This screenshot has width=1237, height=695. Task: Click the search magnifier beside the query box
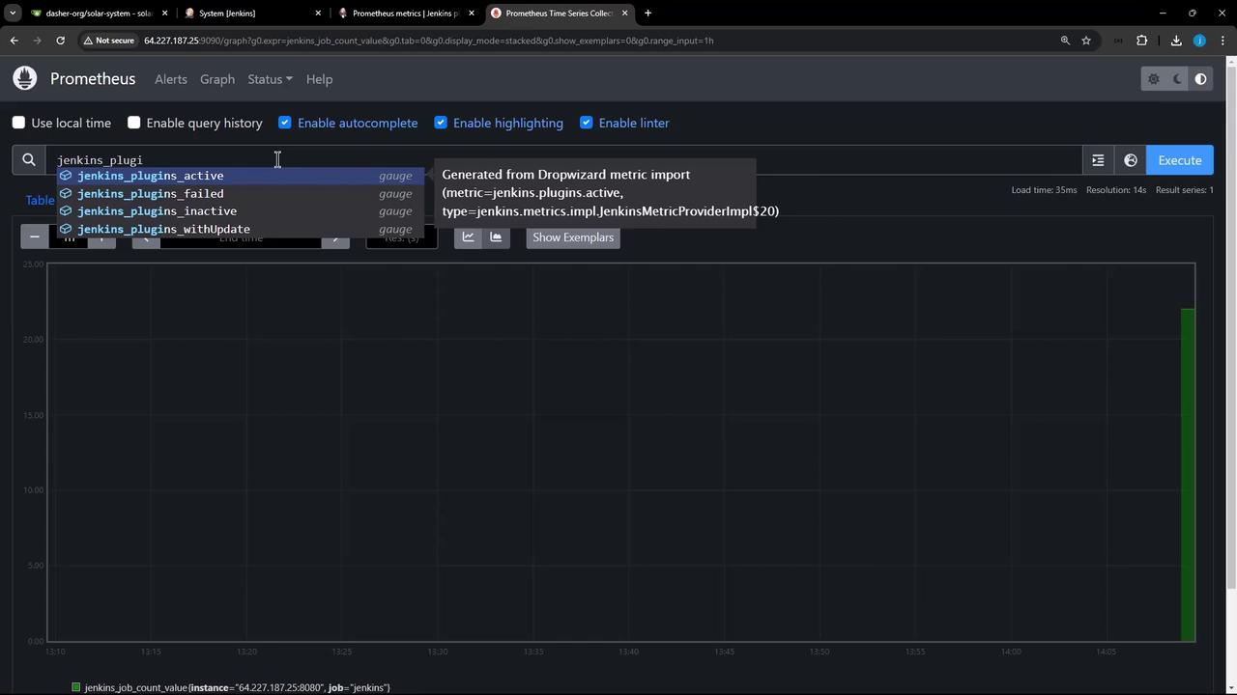(29, 160)
